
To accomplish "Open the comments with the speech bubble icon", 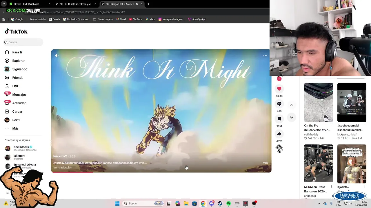I will [x=279, y=104].
